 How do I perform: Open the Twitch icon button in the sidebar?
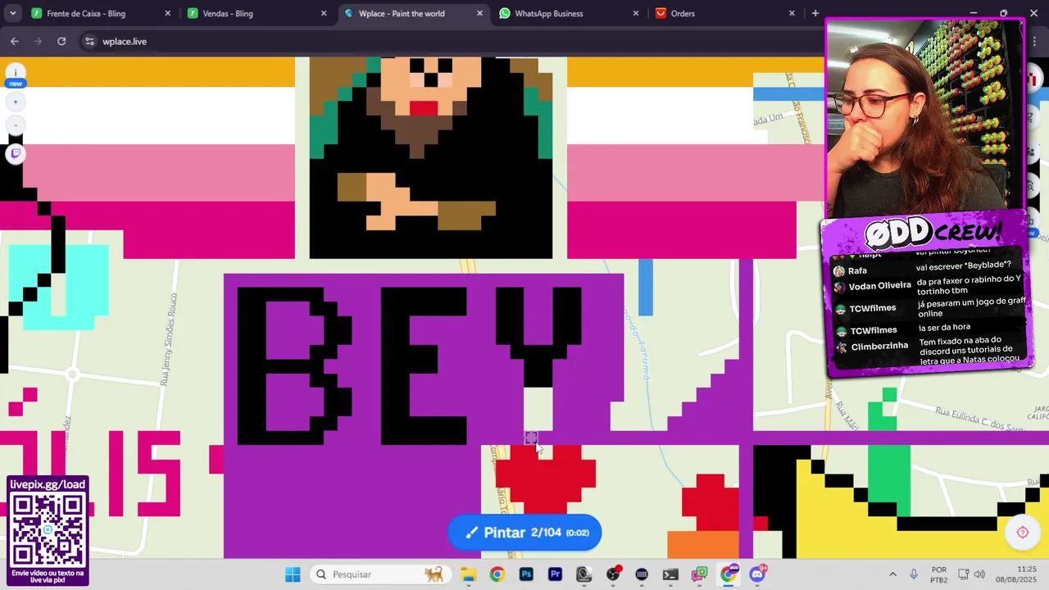[16, 153]
